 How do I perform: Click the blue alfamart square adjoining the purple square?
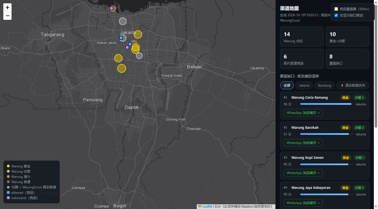(x=130, y=44)
